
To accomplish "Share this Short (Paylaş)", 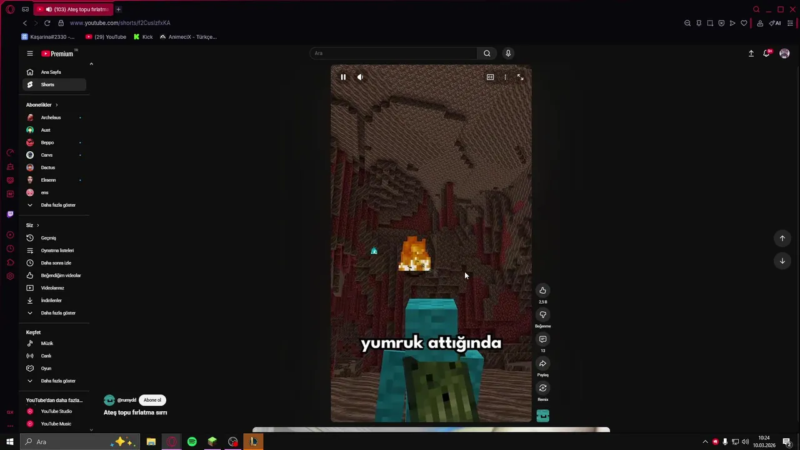I will [542, 363].
